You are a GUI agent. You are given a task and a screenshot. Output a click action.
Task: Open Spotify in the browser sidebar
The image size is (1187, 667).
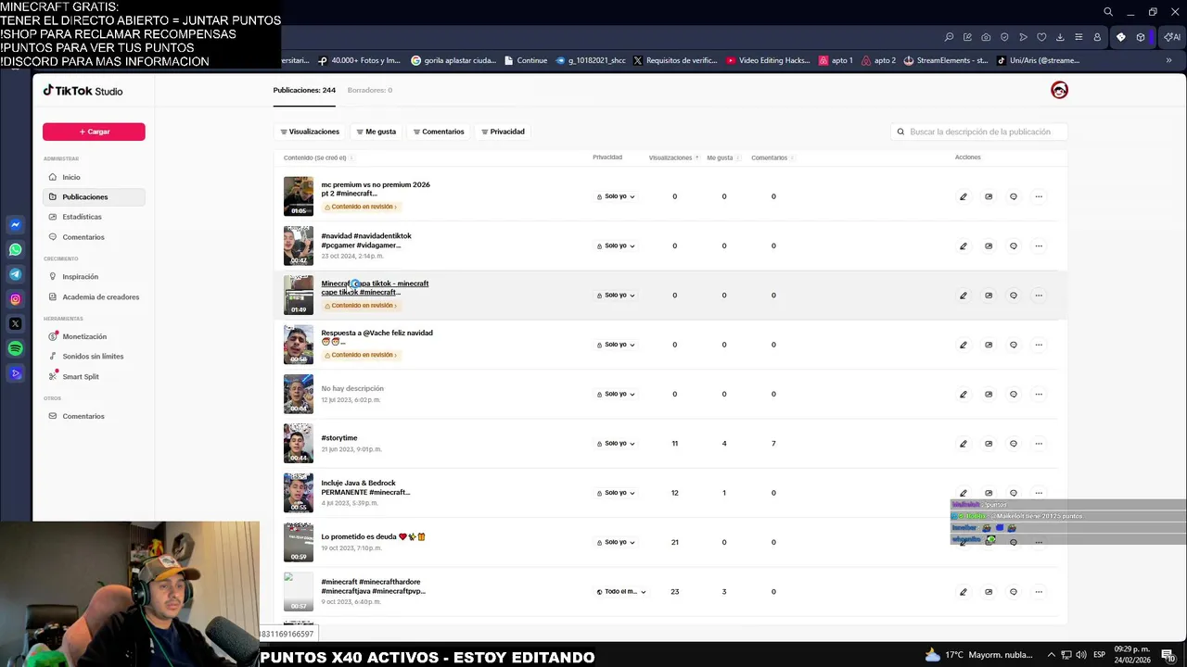tap(15, 348)
